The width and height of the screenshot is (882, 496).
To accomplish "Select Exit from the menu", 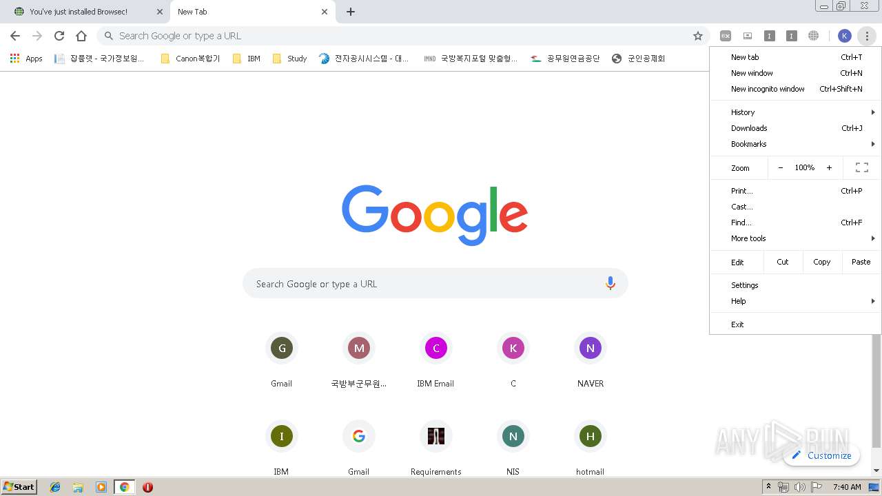I will (x=795, y=324).
